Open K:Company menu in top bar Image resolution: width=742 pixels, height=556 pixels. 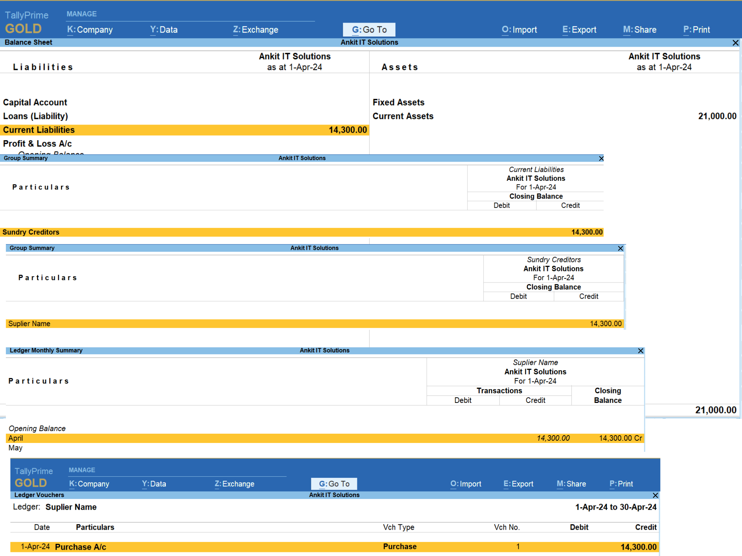(90, 30)
